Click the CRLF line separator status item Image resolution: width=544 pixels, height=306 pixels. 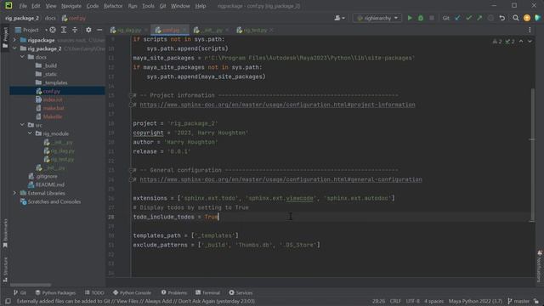click(395, 301)
